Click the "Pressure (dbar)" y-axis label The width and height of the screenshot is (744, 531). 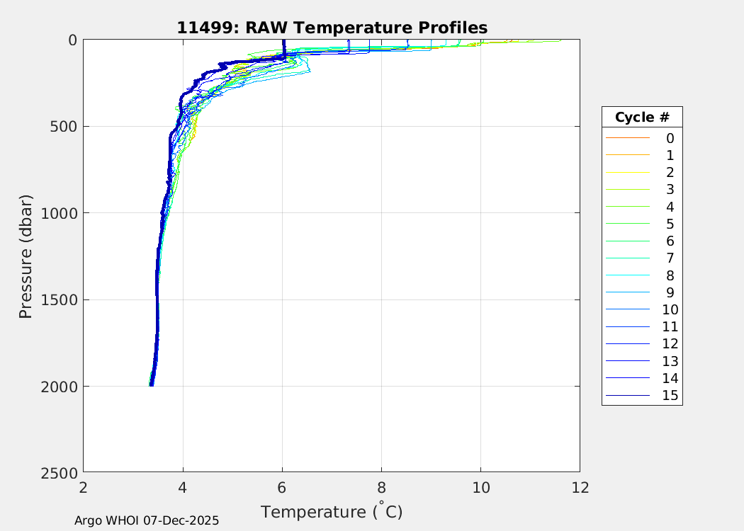(26, 256)
